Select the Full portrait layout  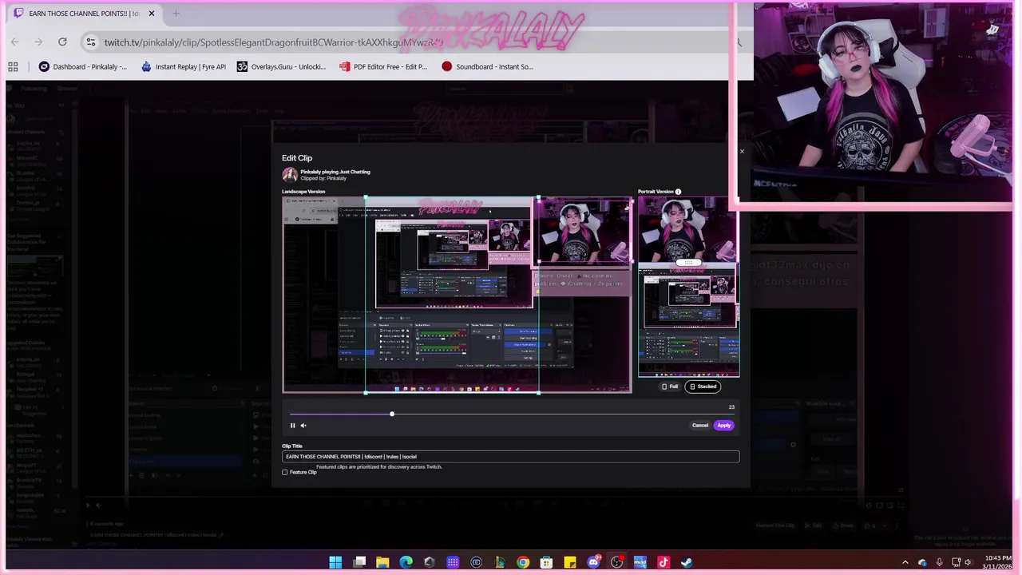pyautogui.click(x=670, y=387)
